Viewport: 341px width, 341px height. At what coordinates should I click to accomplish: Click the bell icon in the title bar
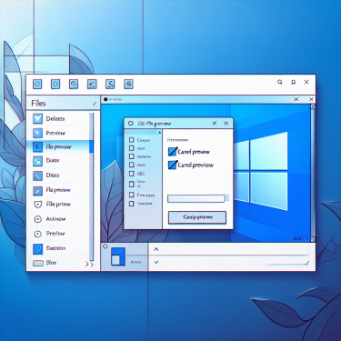coord(293,82)
